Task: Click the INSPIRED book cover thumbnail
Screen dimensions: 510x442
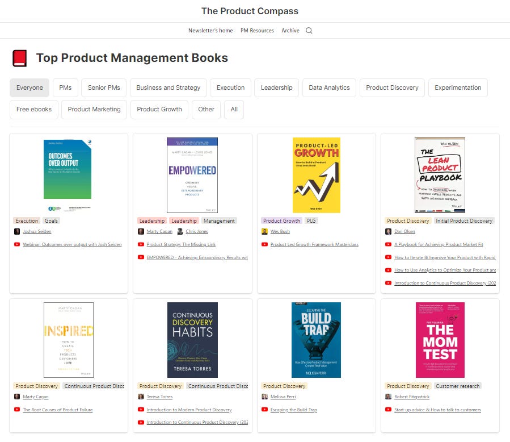Action: coord(68,340)
